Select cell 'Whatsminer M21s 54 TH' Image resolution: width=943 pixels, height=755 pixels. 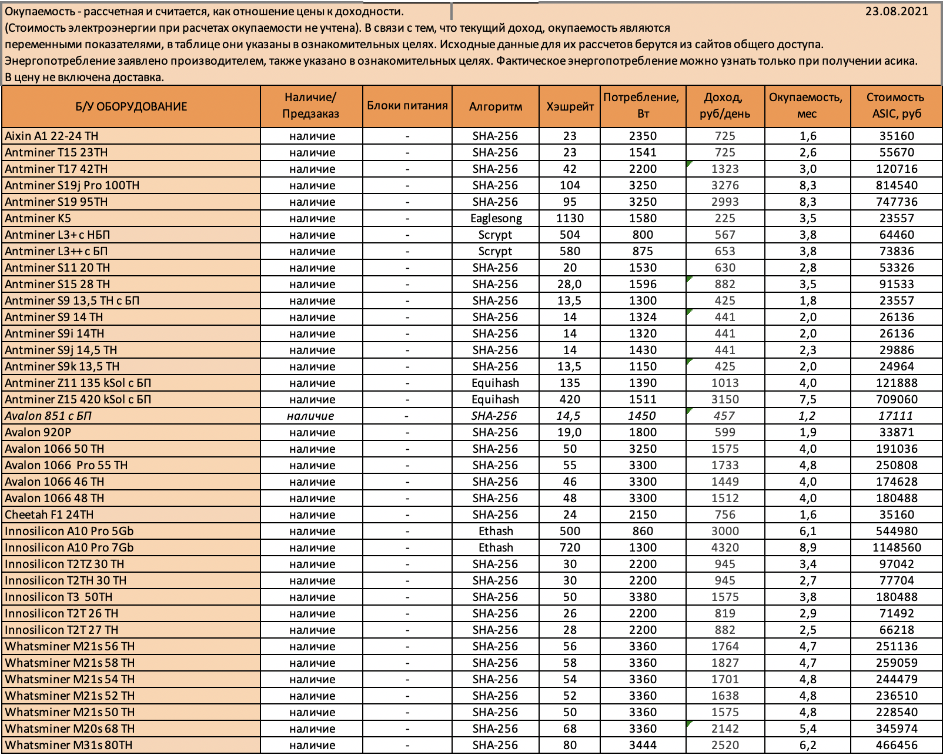click(131, 679)
